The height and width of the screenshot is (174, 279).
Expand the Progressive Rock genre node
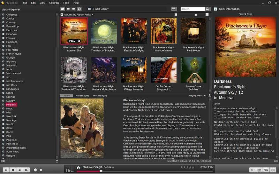point(3,148)
